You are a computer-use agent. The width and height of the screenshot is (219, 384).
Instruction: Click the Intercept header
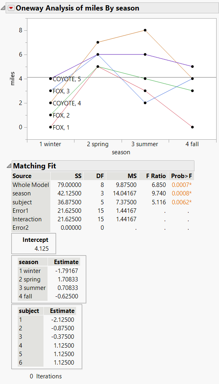(35, 240)
